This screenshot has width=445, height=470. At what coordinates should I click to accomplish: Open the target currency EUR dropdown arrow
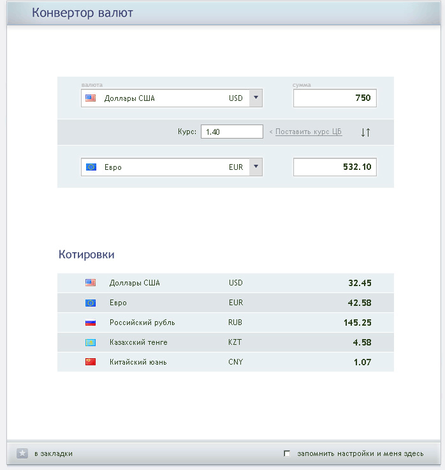(x=255, y=167)
